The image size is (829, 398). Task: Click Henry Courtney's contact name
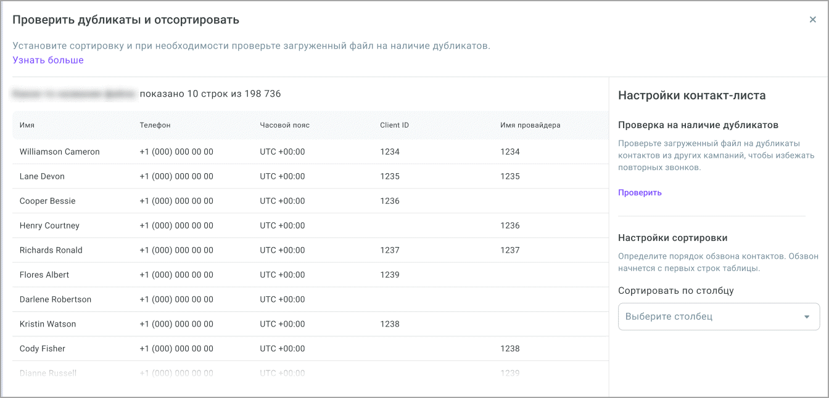pyautogui.click(x=49, y=225)
